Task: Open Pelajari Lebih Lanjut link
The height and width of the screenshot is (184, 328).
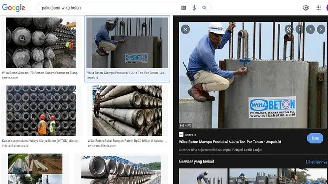Action: tap(247, 150)
